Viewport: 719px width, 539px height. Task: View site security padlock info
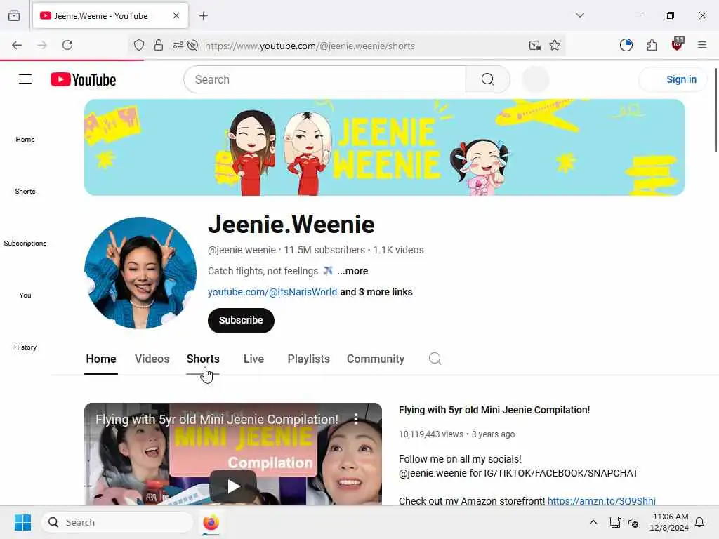(159, 45)
